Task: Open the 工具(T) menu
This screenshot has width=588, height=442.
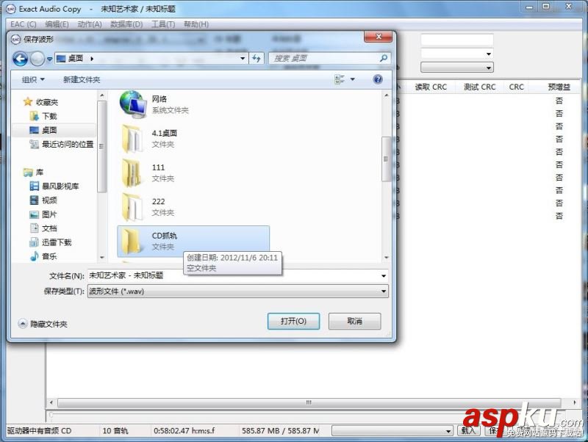Action: tap(163, 24)
